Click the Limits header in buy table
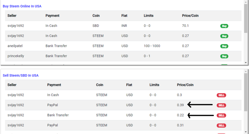The height and width of the screenshot is (134, 249). pyautogui.click(x=148, y=16)
